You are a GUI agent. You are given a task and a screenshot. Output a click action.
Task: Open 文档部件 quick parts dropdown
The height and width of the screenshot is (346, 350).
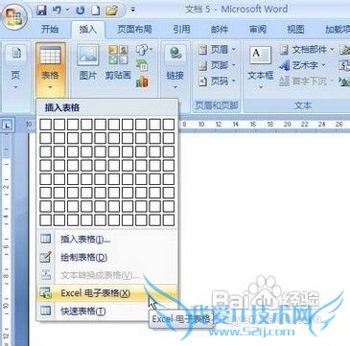[x=307, y=50]
